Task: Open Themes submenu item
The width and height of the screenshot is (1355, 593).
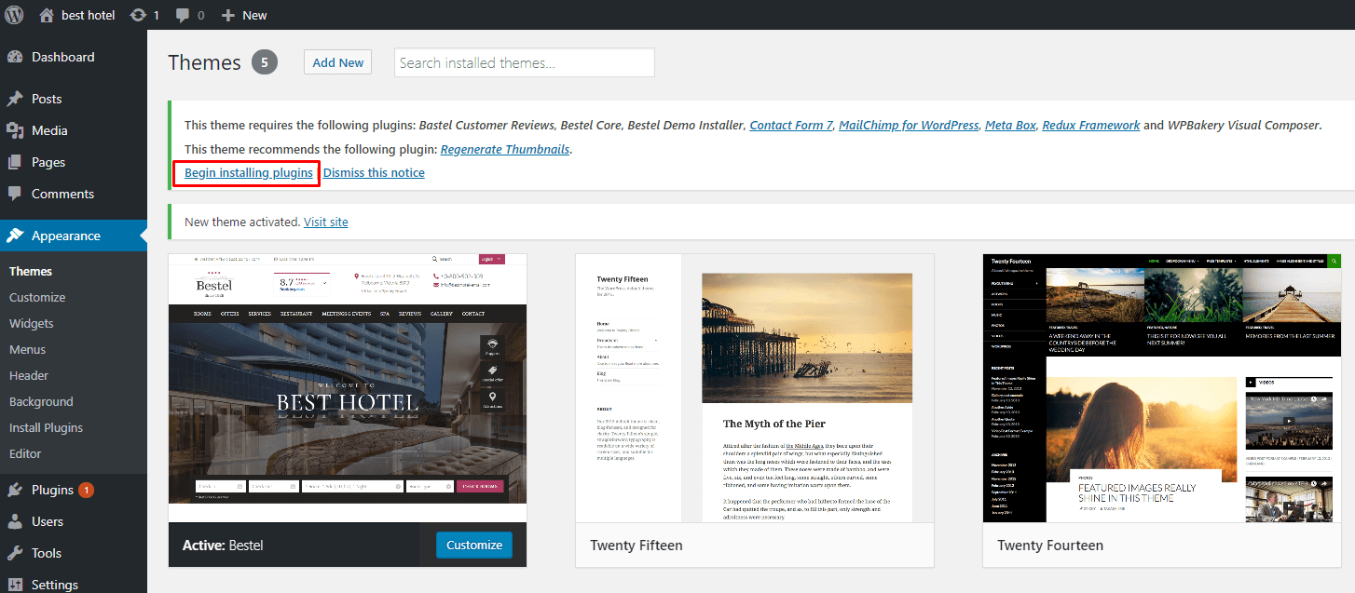Action: pos(31,271)
